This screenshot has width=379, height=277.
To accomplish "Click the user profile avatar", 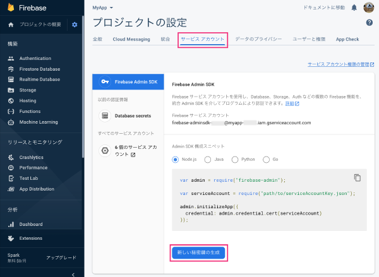I will [x=368, y=8].
